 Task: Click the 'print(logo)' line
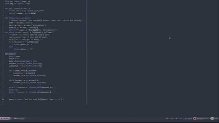pyautogui.click(x=15, y=56)
